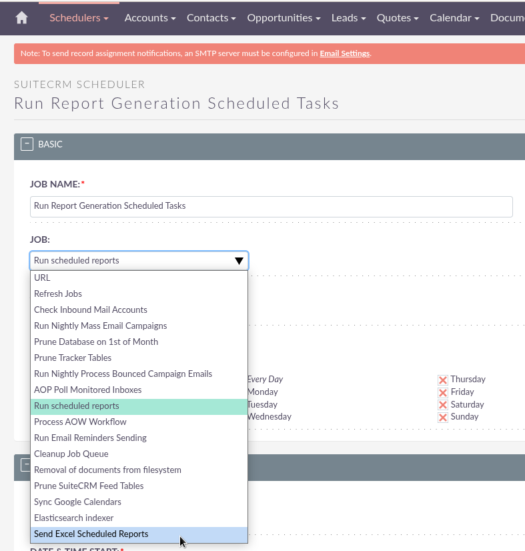This screenshot has width=525, height=551.
Task: Toggle the Sunday checkbox
Action: 443,418
